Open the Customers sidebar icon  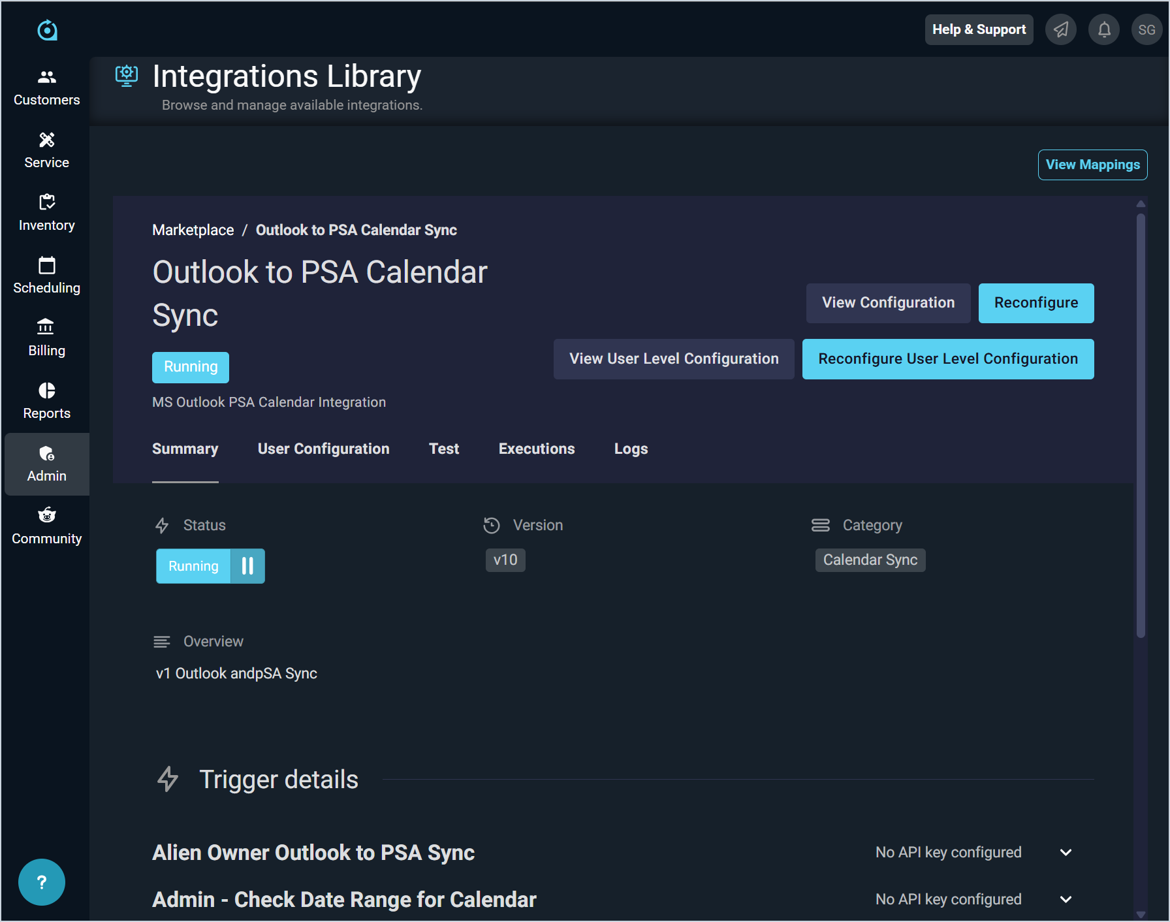pos(46,78)
